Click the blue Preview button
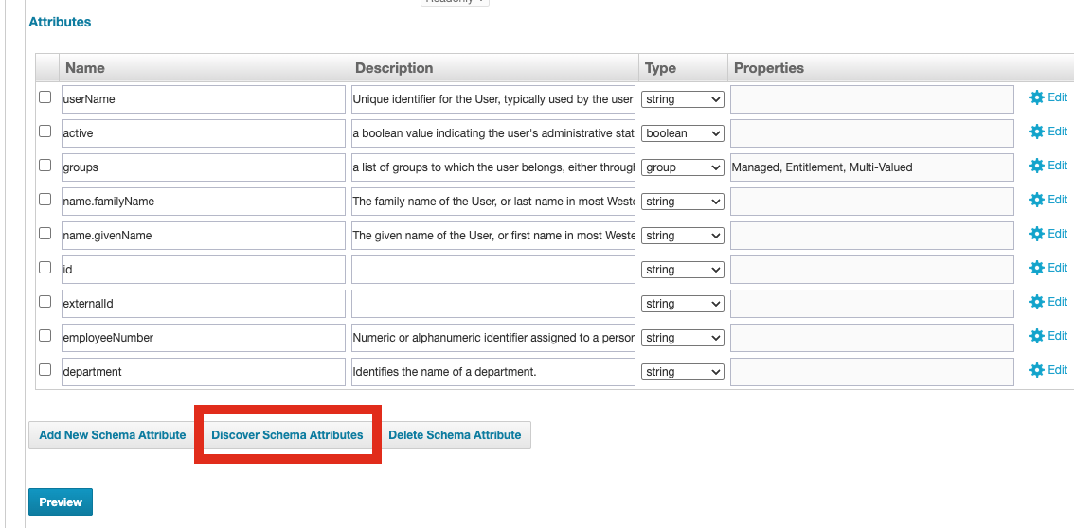The height and width of the screenshot is (528, 1074). point(61,502)
